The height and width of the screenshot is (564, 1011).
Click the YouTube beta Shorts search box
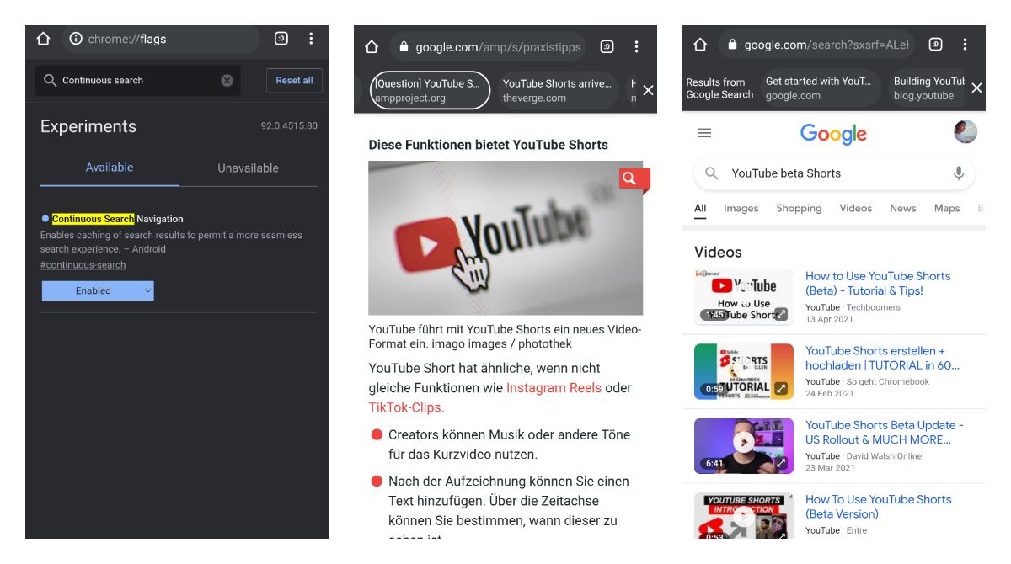click(834, 173)
